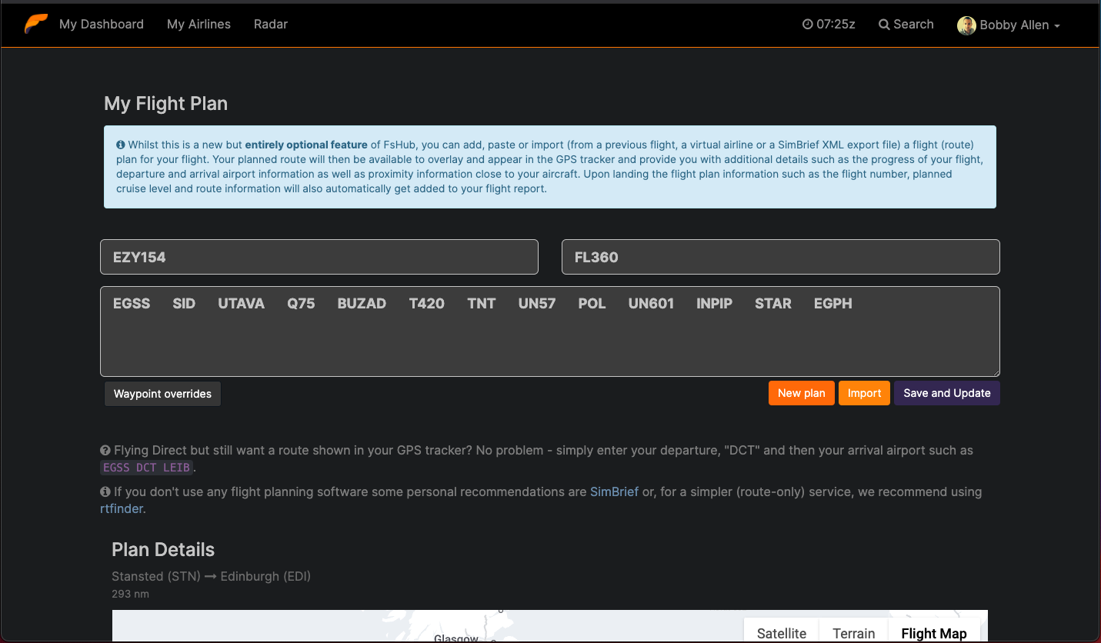Click the orange Import button

[864, 393]
